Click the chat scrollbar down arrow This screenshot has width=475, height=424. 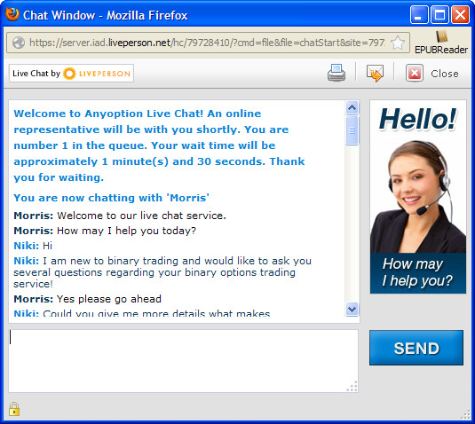click(x=352, y=309)
